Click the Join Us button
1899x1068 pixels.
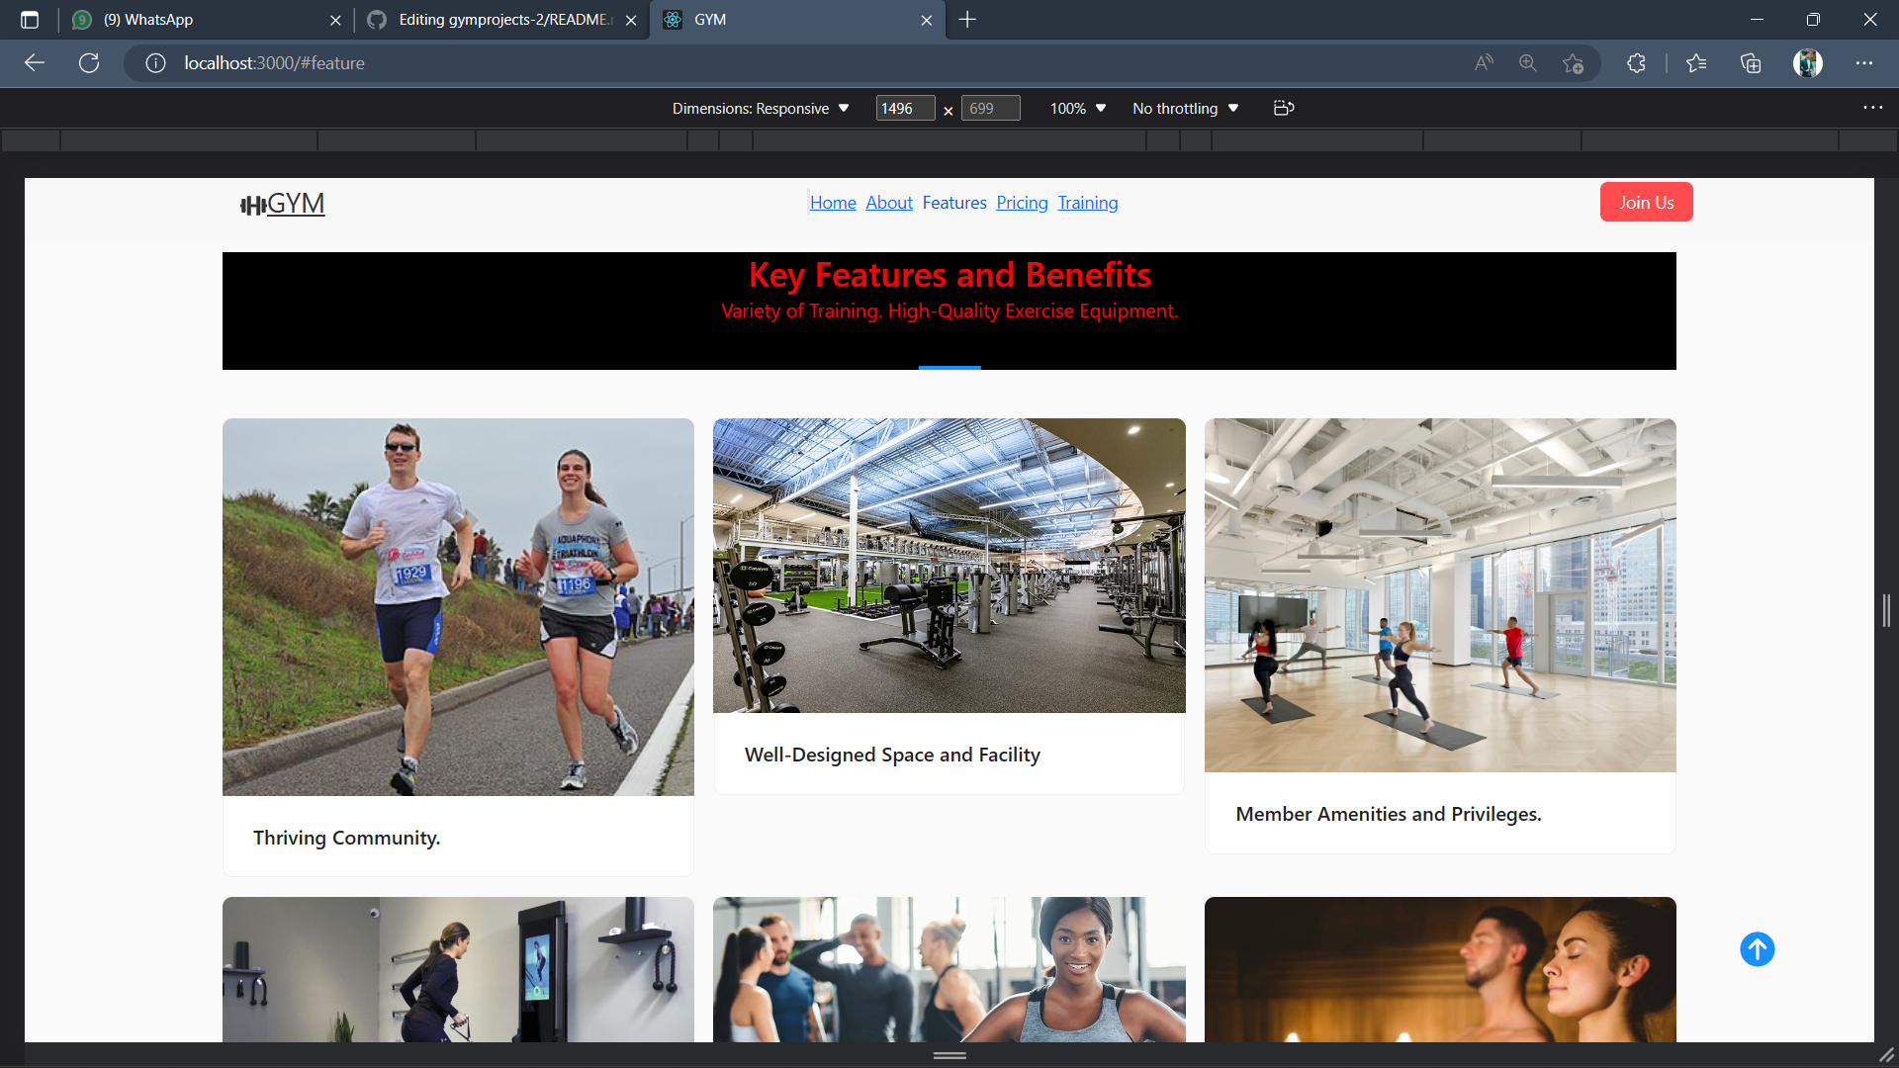point(1646,202)
